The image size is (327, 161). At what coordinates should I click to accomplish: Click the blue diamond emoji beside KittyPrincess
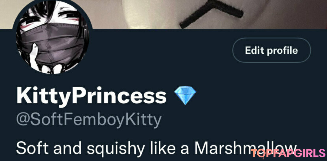pos(185,96)
